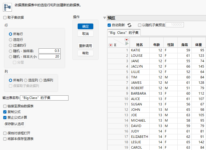Click the subset table icon at top left

[x=7, y=7]
